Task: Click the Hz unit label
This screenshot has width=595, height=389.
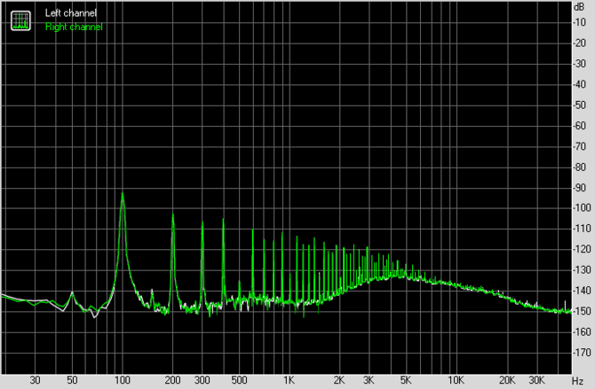Action: (577, 381)
